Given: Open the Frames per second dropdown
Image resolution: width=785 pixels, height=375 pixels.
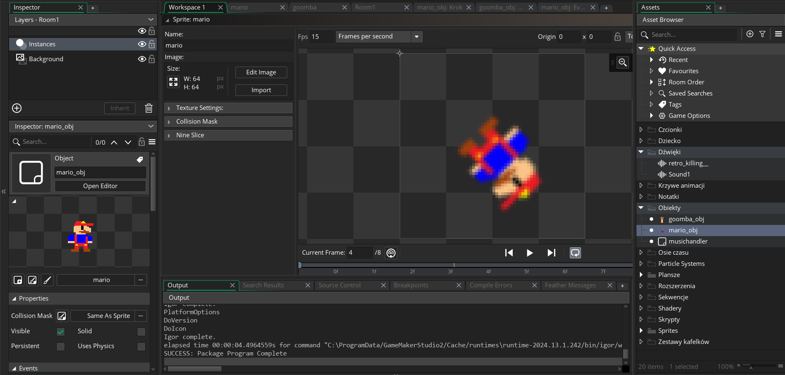Looking at the screenshot, I should click(379, 37).
